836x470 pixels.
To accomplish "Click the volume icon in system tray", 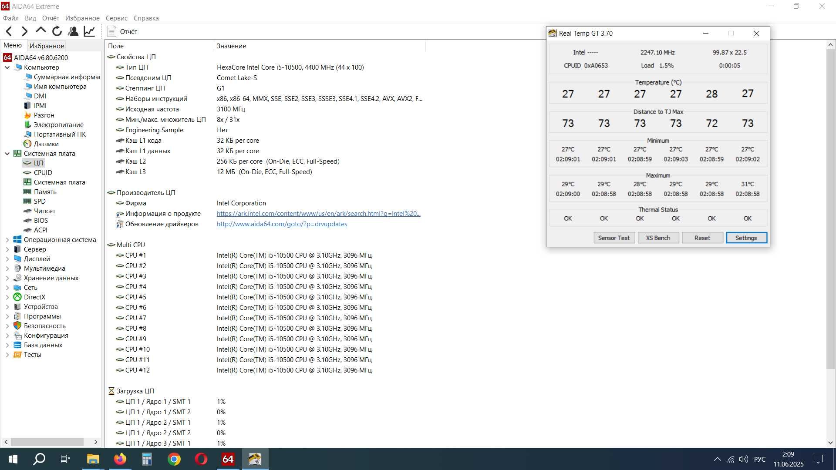I will click(x=744, y=459).
